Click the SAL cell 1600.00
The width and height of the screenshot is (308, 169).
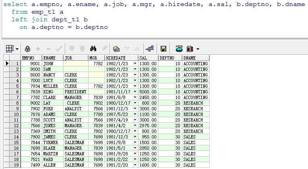click(148, 165)
